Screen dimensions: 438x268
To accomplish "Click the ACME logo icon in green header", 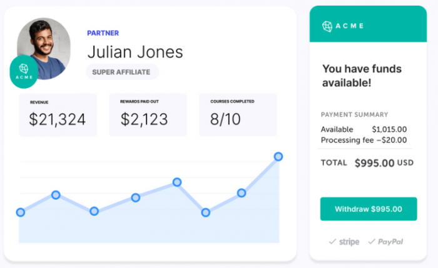I will point(327,26).
